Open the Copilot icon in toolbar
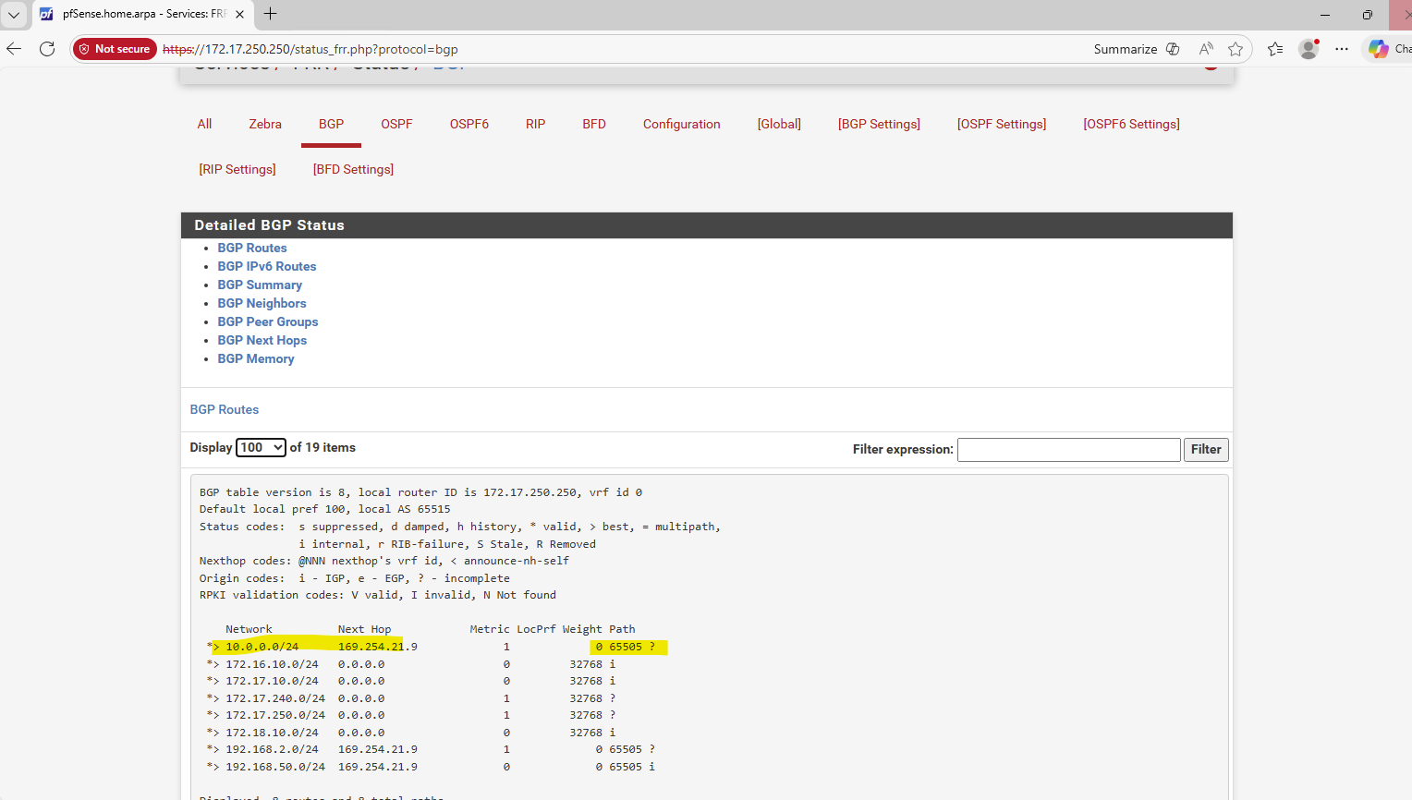Image resolution: width=1412 pixels, height=800 pixels. (x=1378, y=49)
